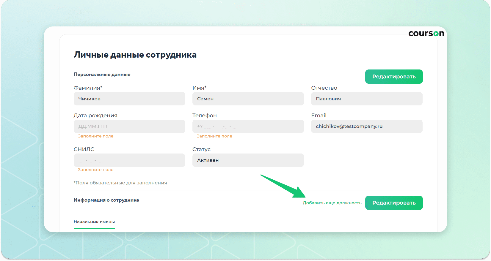Select the Email field with chichikov@testcompany.ru
Screen dimensions: 491x261
coord(367,126)
